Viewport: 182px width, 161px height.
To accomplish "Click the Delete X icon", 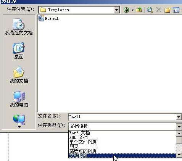I will (159, 10).
